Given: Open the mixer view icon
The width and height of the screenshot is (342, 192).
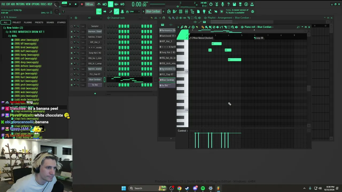Looking at the screenshot, I should click(x=186, y=11).
